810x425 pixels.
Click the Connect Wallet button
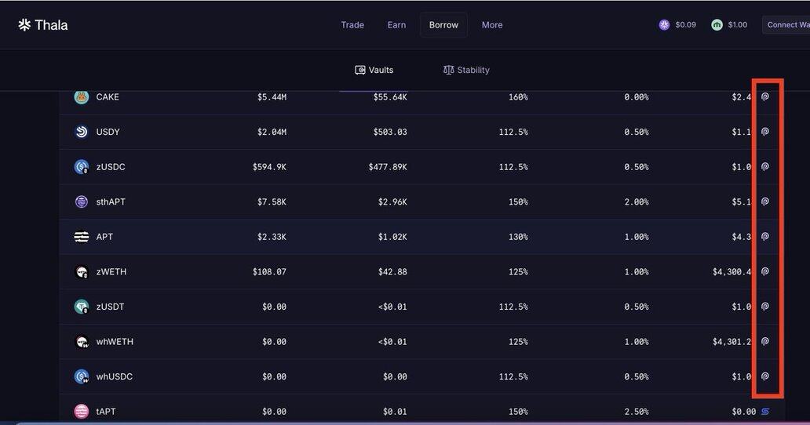tap(786, 25)
